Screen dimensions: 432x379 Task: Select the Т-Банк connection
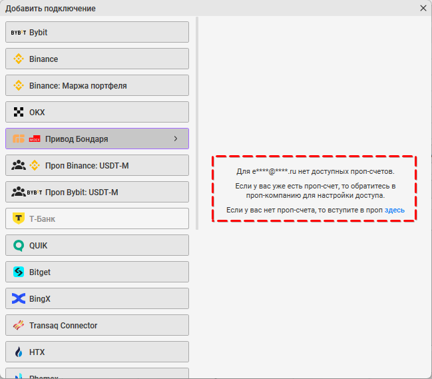click(97, 218)
